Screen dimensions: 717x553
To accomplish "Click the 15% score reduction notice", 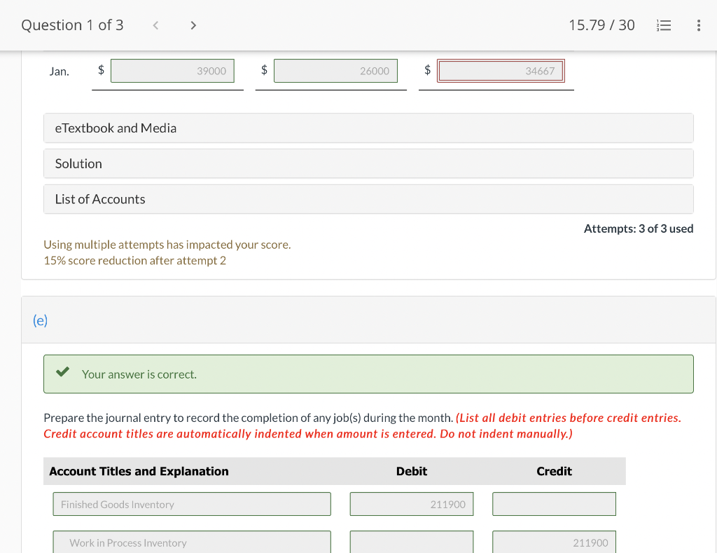I will pyautogui.click(x=135, y=261).
